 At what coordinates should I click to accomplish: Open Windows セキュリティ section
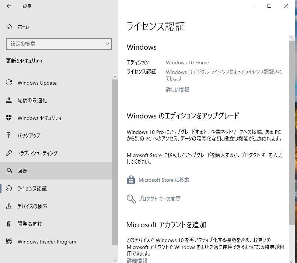[40, 118]
